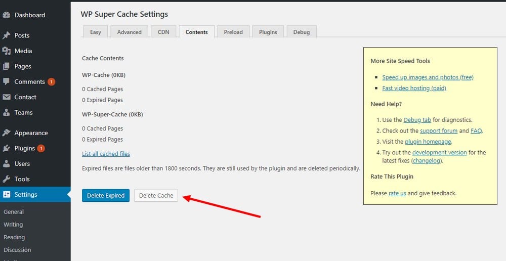Click the Rate This Plugin heading
The width and height of the screenshot is (506, 261).
click(392, 177)
